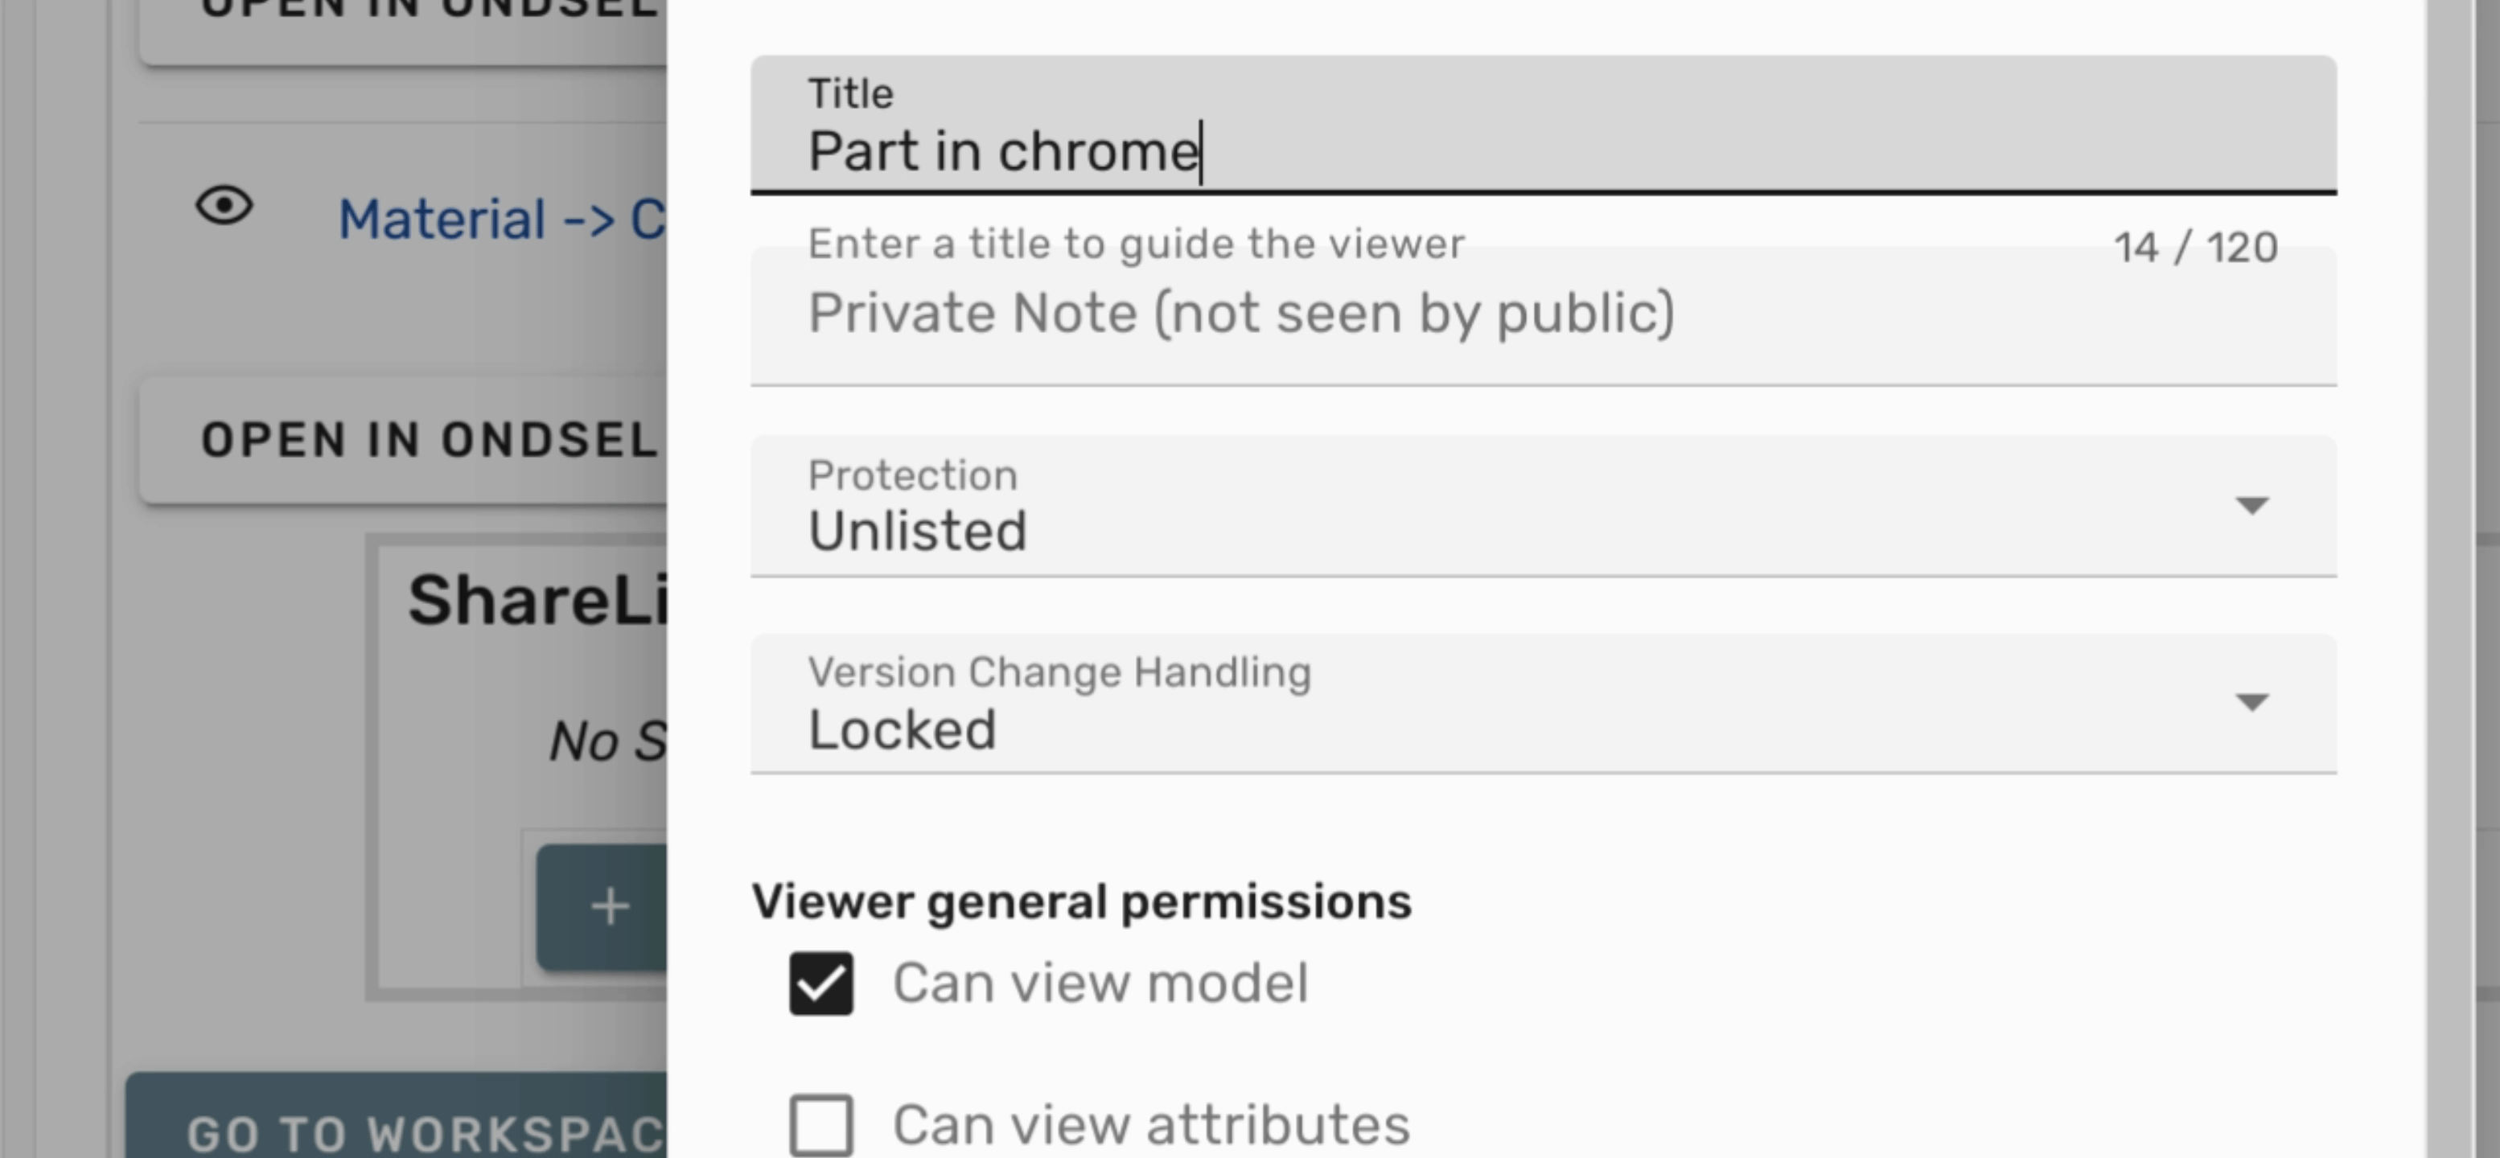This screenshot has height=1158, width=2500.
Task: Click the eye icon beside the Material link
Action: click(x=224, y=206)
